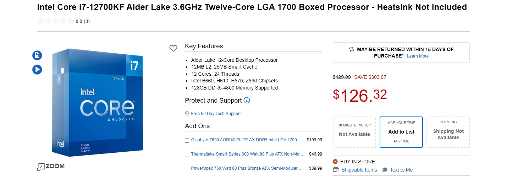Click the Text to Me chat icon

385,170
